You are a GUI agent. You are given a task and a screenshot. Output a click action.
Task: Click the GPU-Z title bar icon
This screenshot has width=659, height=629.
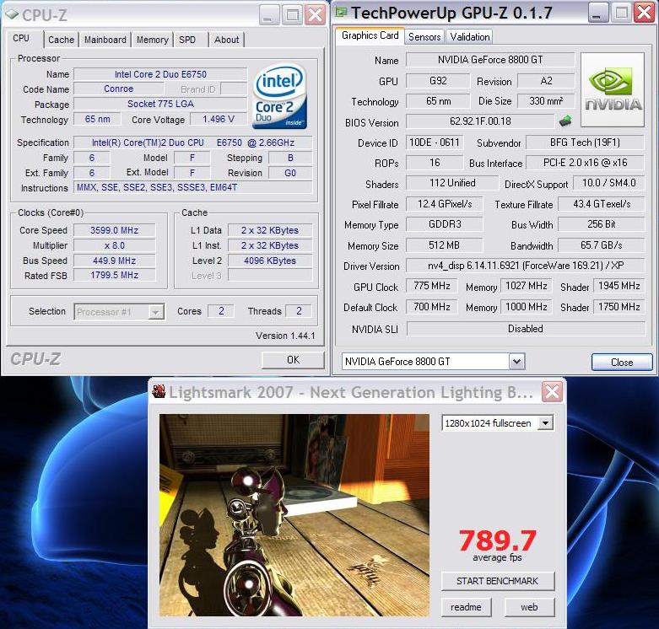341,12
